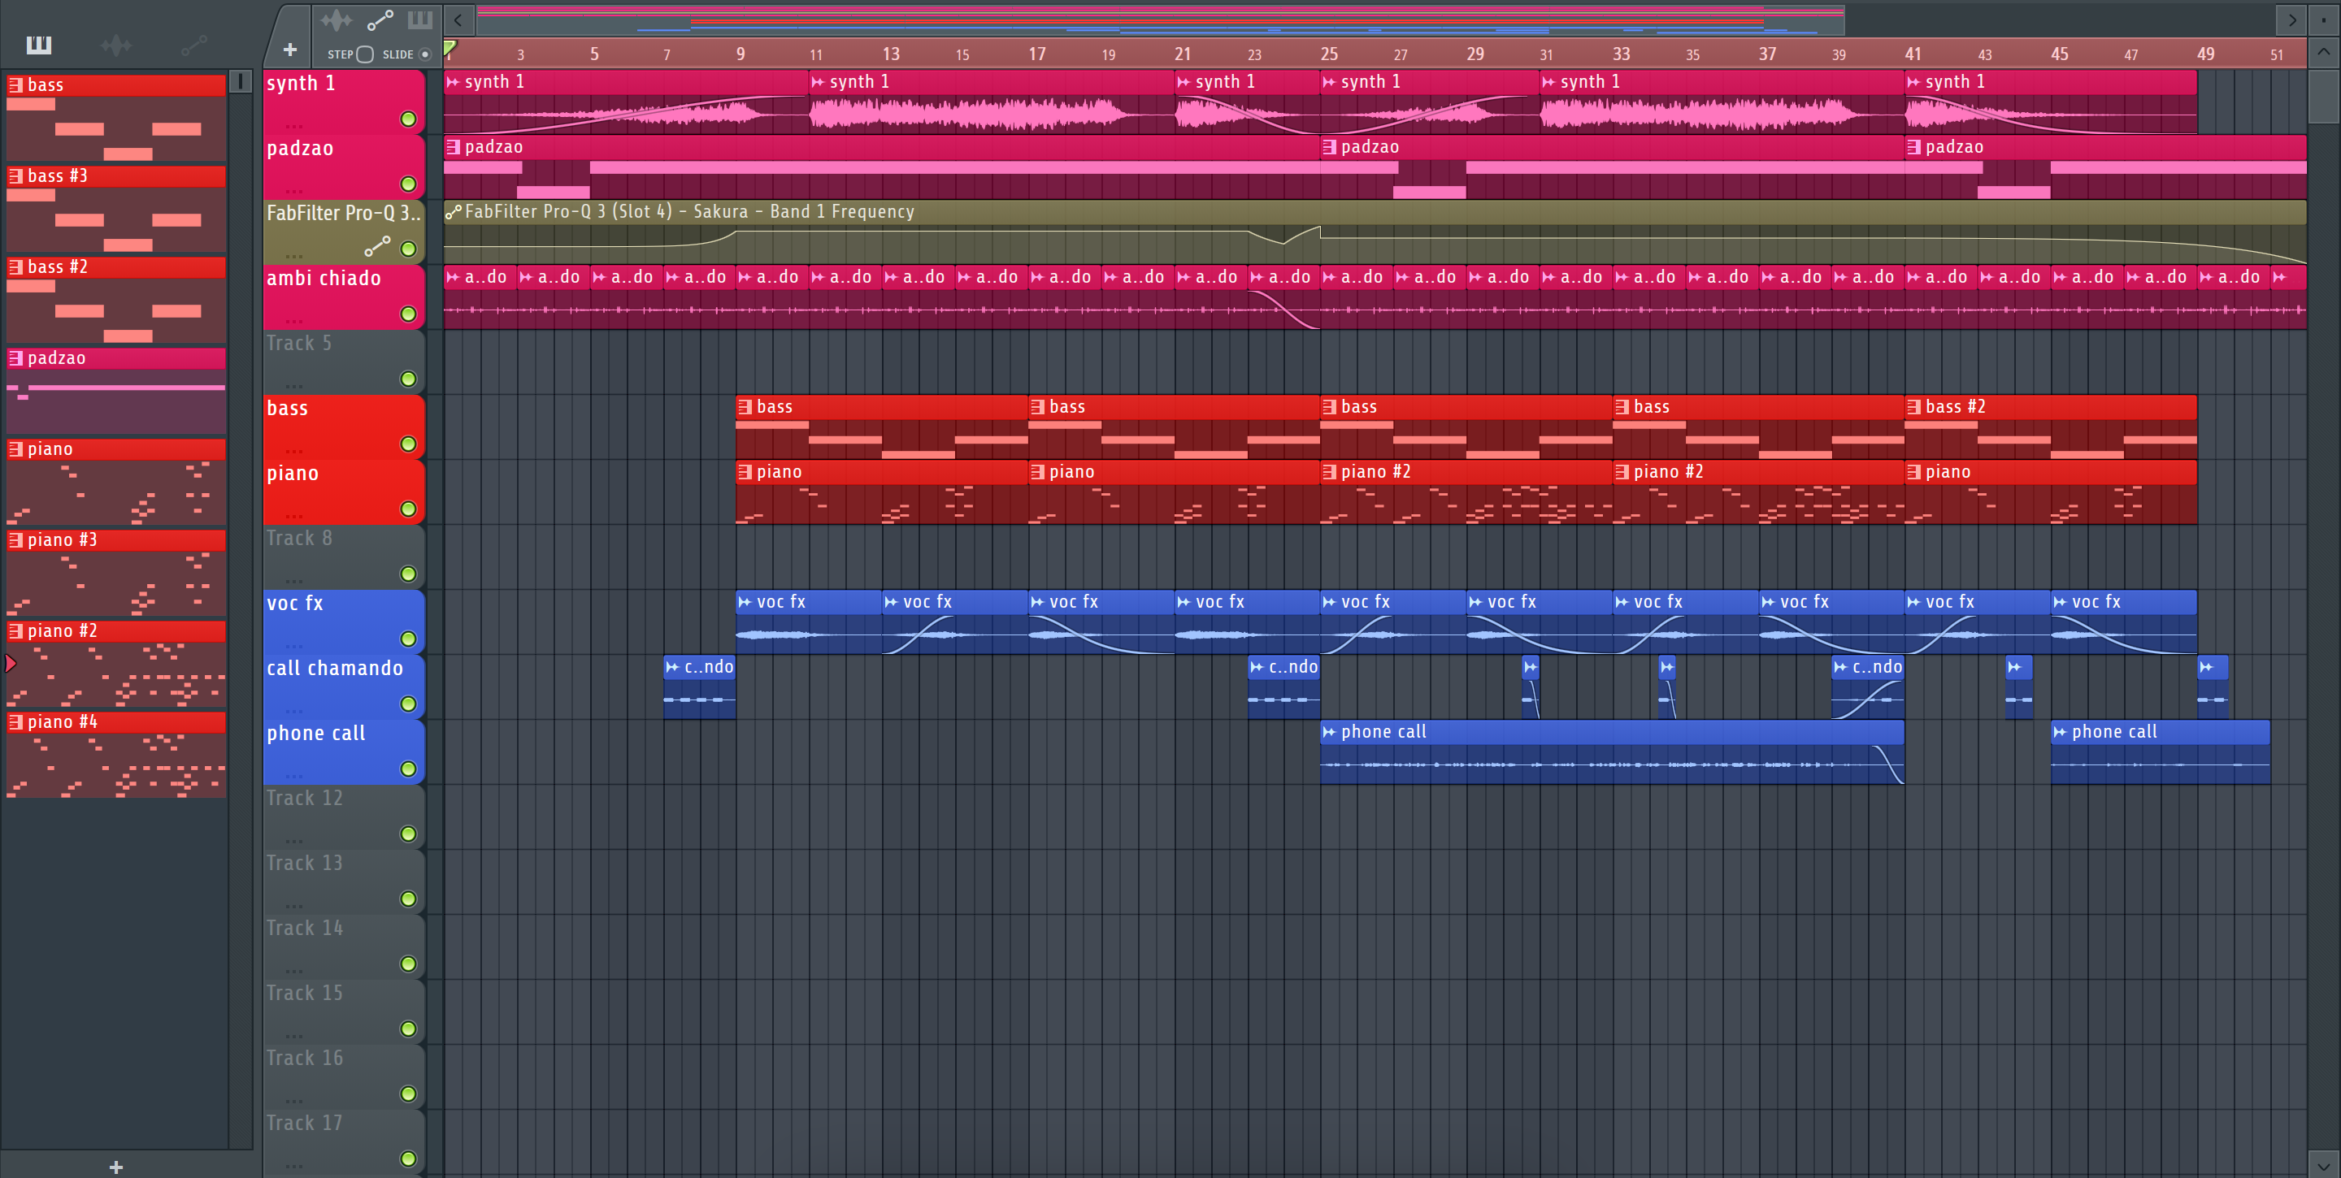The image size is (2341, 1178).
Task: Show automation clips in the picker panel
Action: 193,45
